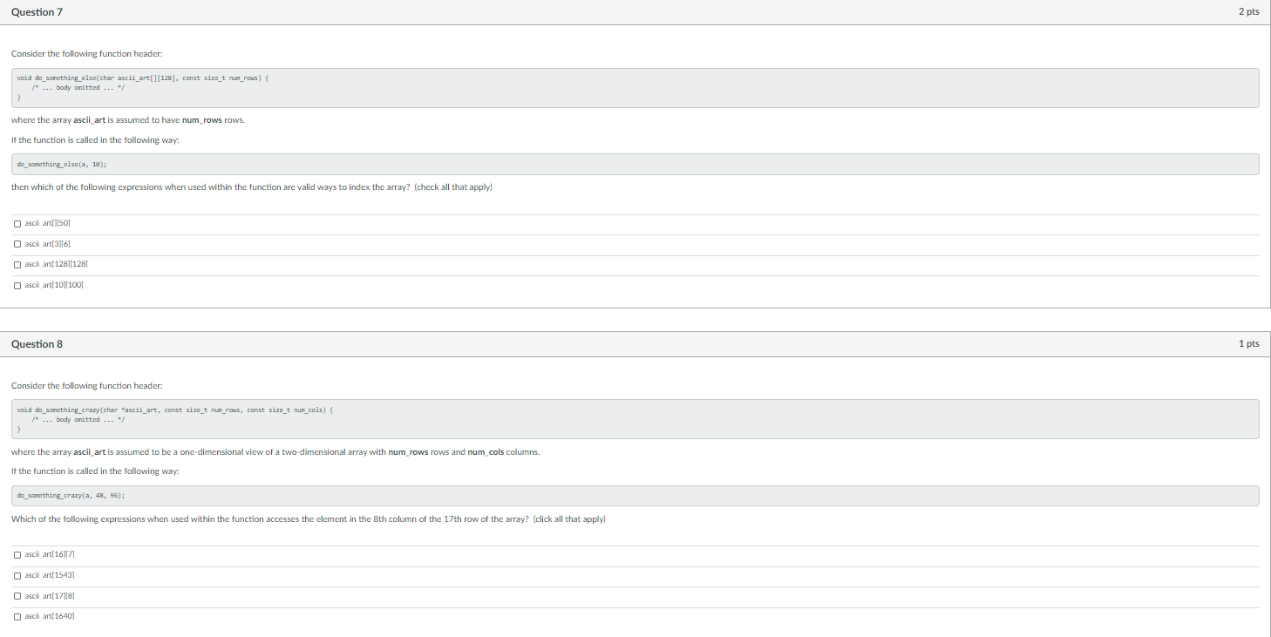Click the "8th column of the 17th row" prompt

[309, 519]
